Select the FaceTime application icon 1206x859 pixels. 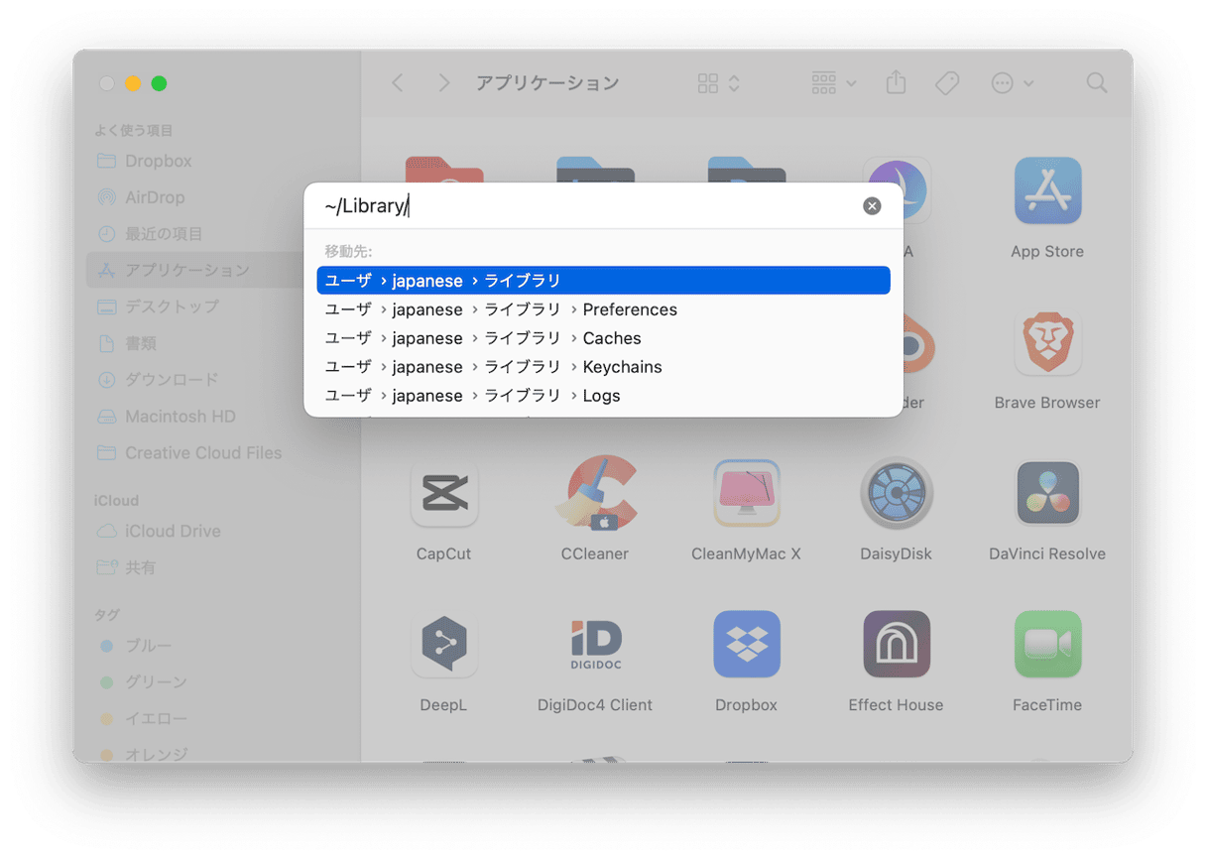click(1047, 644)
